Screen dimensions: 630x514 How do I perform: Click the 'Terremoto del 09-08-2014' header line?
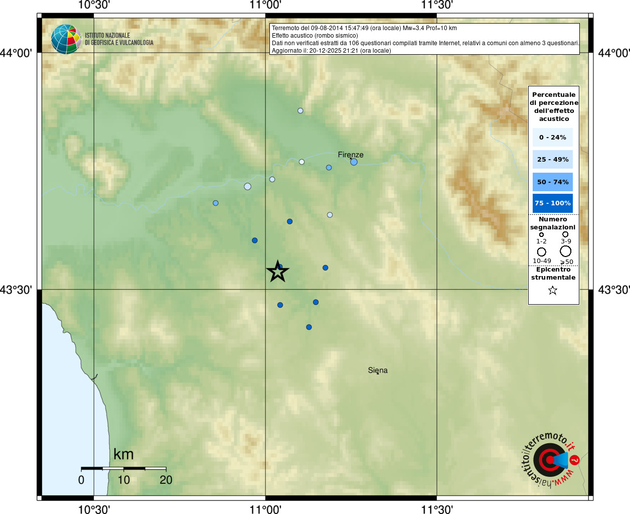point(364,28)
